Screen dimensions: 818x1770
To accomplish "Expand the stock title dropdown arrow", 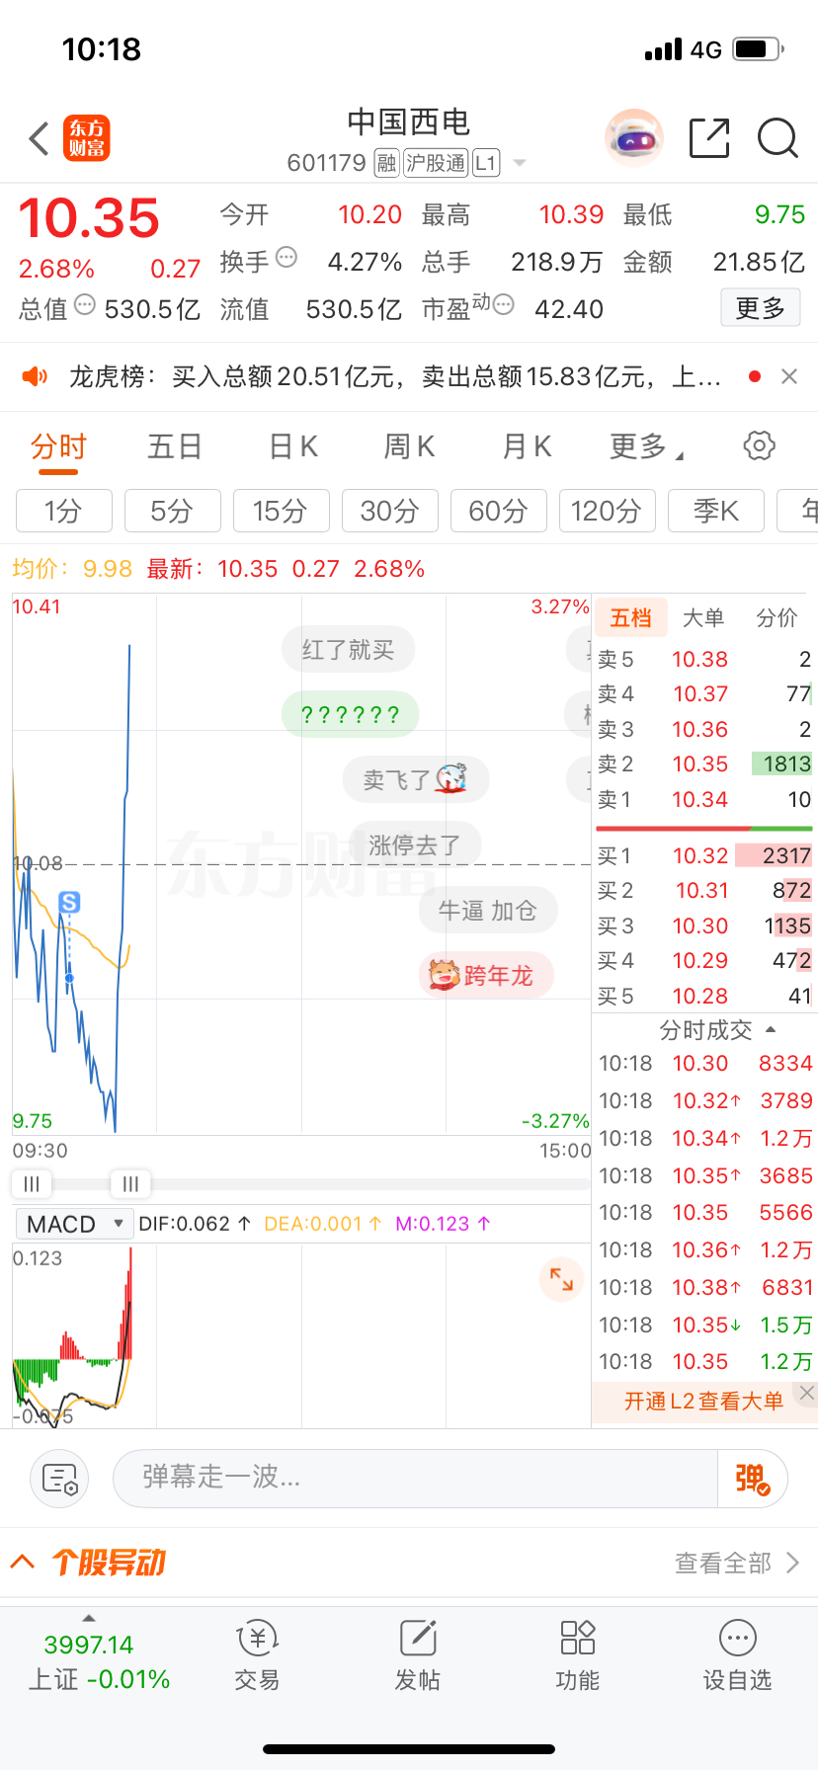I will click(x=520, y=163).
